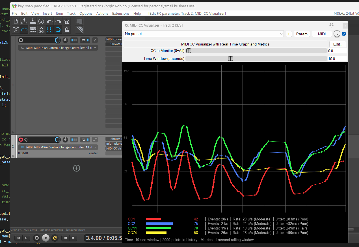Viewport: 359px width, 247px height.
Task: Toggle the metronome toolbar icon
Action: pyautogui.click(x=67, y=21)
